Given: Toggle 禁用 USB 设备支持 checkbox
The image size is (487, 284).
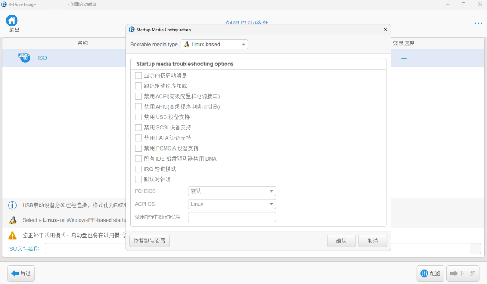Looking at the screenshot, I should tap(138, 117).
